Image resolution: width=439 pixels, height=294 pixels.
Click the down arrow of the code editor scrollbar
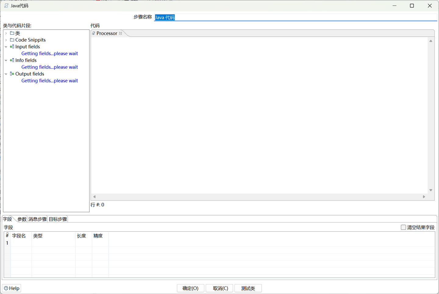[x=430, y=190]
